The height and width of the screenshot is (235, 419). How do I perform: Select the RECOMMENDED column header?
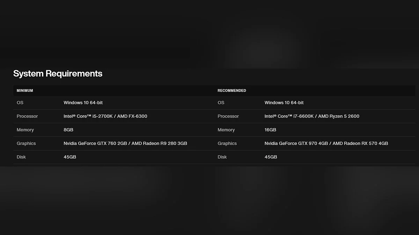[x=231, y=91]
